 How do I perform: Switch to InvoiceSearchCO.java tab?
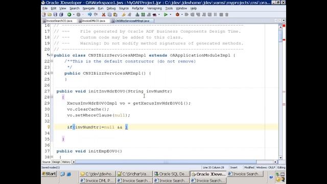click(x=59, y=21)
